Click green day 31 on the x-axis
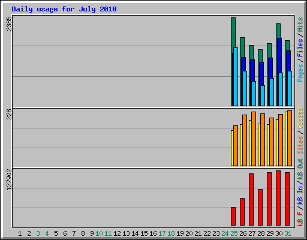 tap(288, 233)
